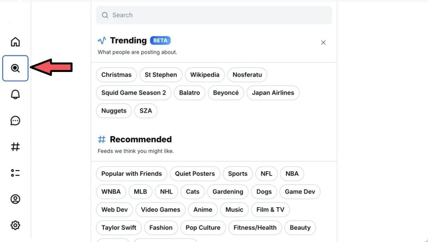428x242 pixels.
Task: Click into the Search input field
Action: click(214, 15)
